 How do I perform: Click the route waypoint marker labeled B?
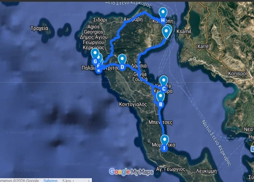tap(160, 104)
